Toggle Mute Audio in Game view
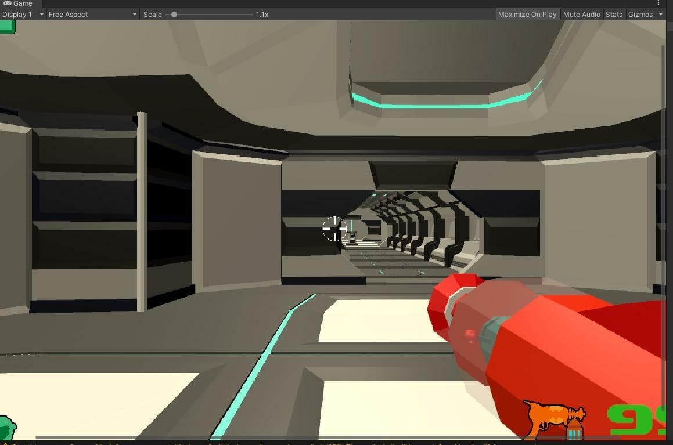Image resolution: width=673 pixels, height=445 pixels. [x=581, y=14]
